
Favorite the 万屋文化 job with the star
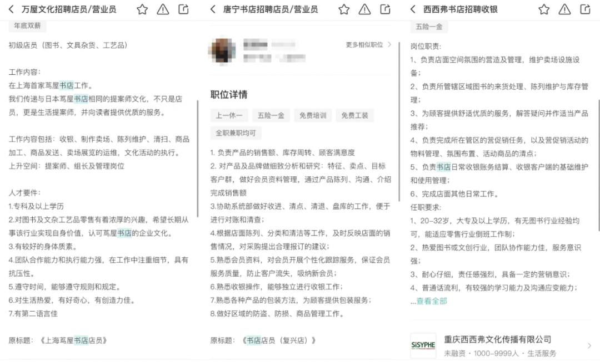tap(142, 9)
